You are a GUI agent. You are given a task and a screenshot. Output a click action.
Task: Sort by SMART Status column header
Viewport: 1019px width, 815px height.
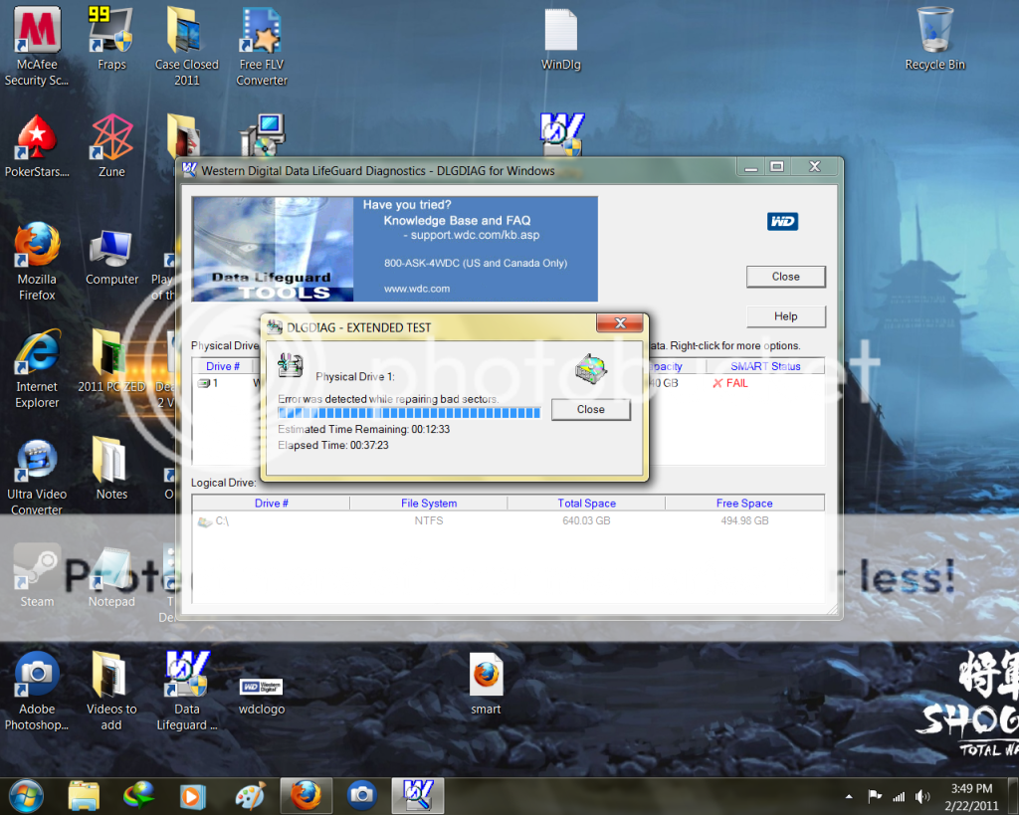(x=765, y=366)
